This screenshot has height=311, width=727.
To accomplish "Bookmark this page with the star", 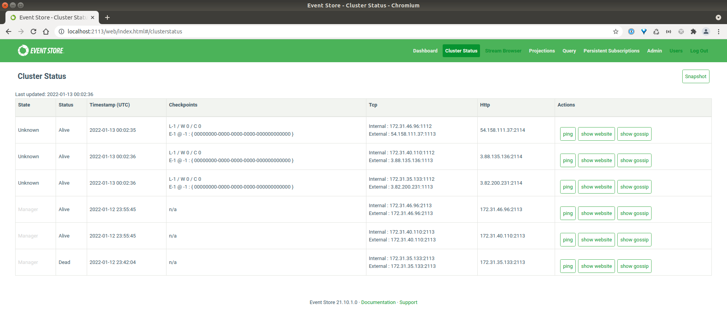I will pos(616,31).
